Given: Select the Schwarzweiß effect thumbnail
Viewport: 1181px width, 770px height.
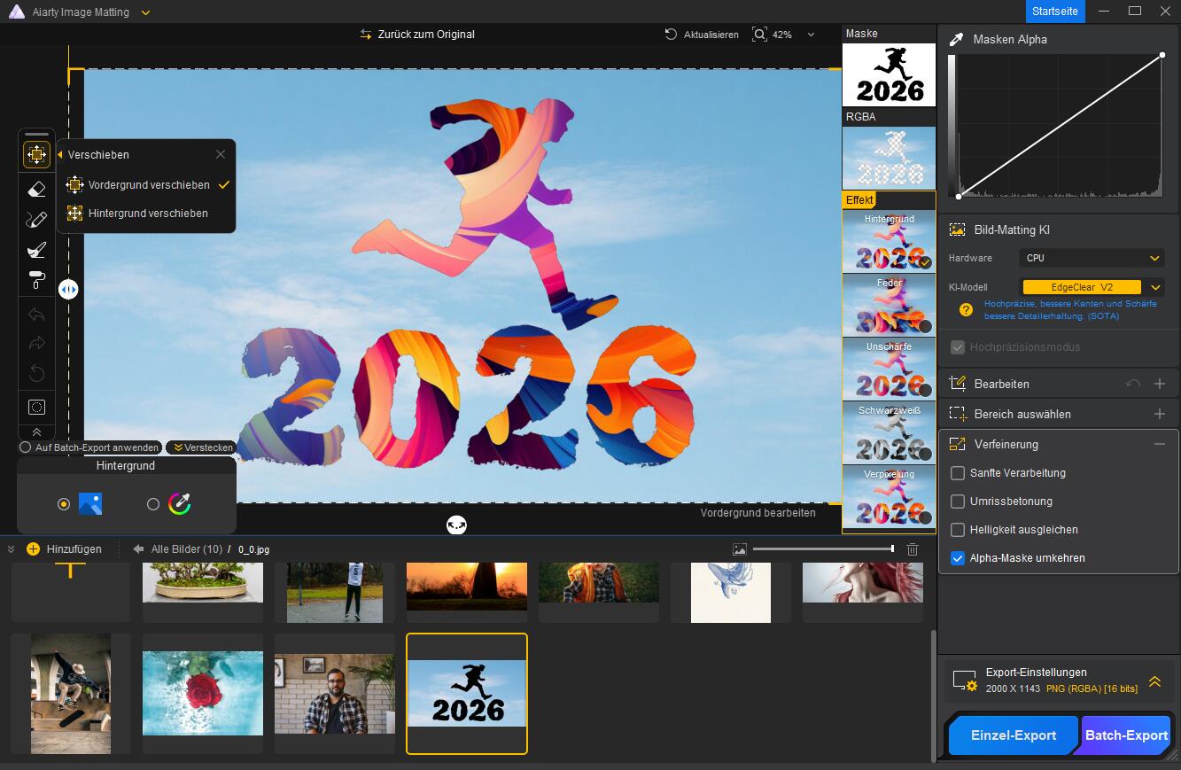Looking at the screenshot, I should (x=889, y=433).
